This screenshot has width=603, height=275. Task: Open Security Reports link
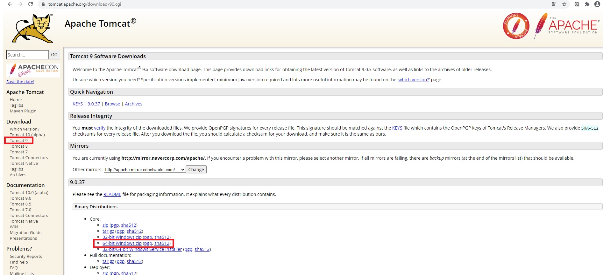[26, 256]
